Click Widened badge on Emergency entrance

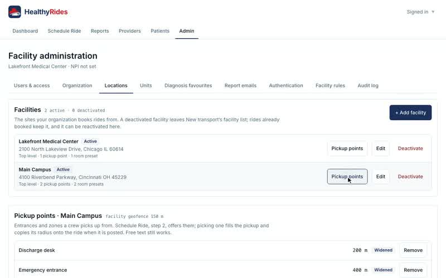[383, 270]
